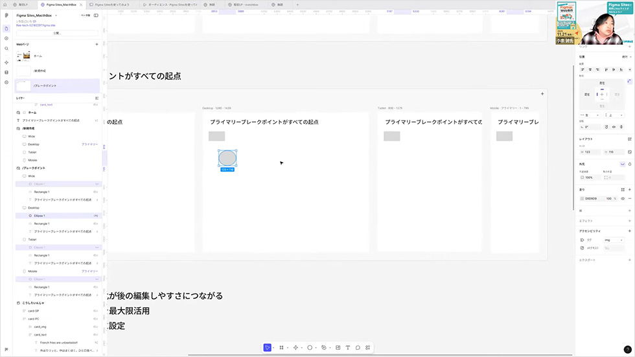Toggle constrain proportions lock for size
Image resolution: width=635 pixels, height=357 pixels.
click(x=630, y=152)
